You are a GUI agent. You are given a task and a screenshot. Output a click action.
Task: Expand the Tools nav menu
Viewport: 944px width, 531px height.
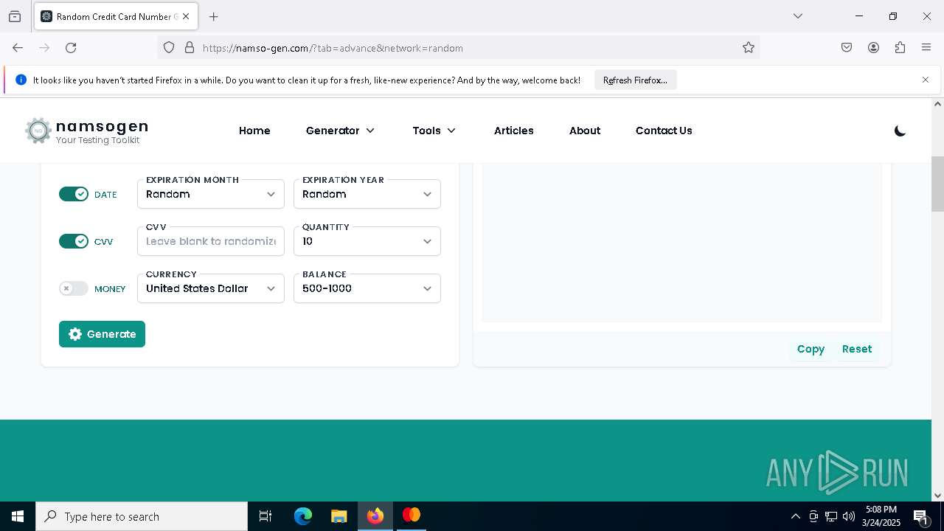point(434,131)
